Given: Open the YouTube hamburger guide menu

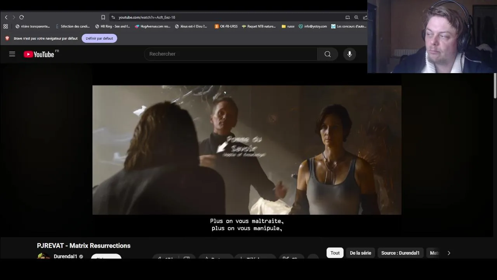Looking at the screenshot, I should click(x=12, y=54).
